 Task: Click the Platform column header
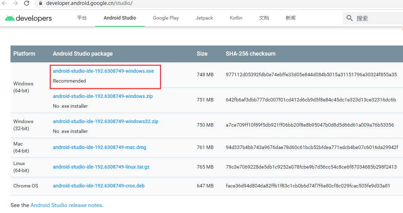coord(24,54)
